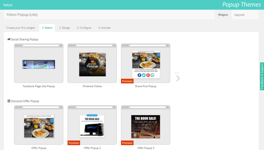Choose the basic Offer Popup thumbnail
This screenshot has width=264, height=150.
pos(39,126)
